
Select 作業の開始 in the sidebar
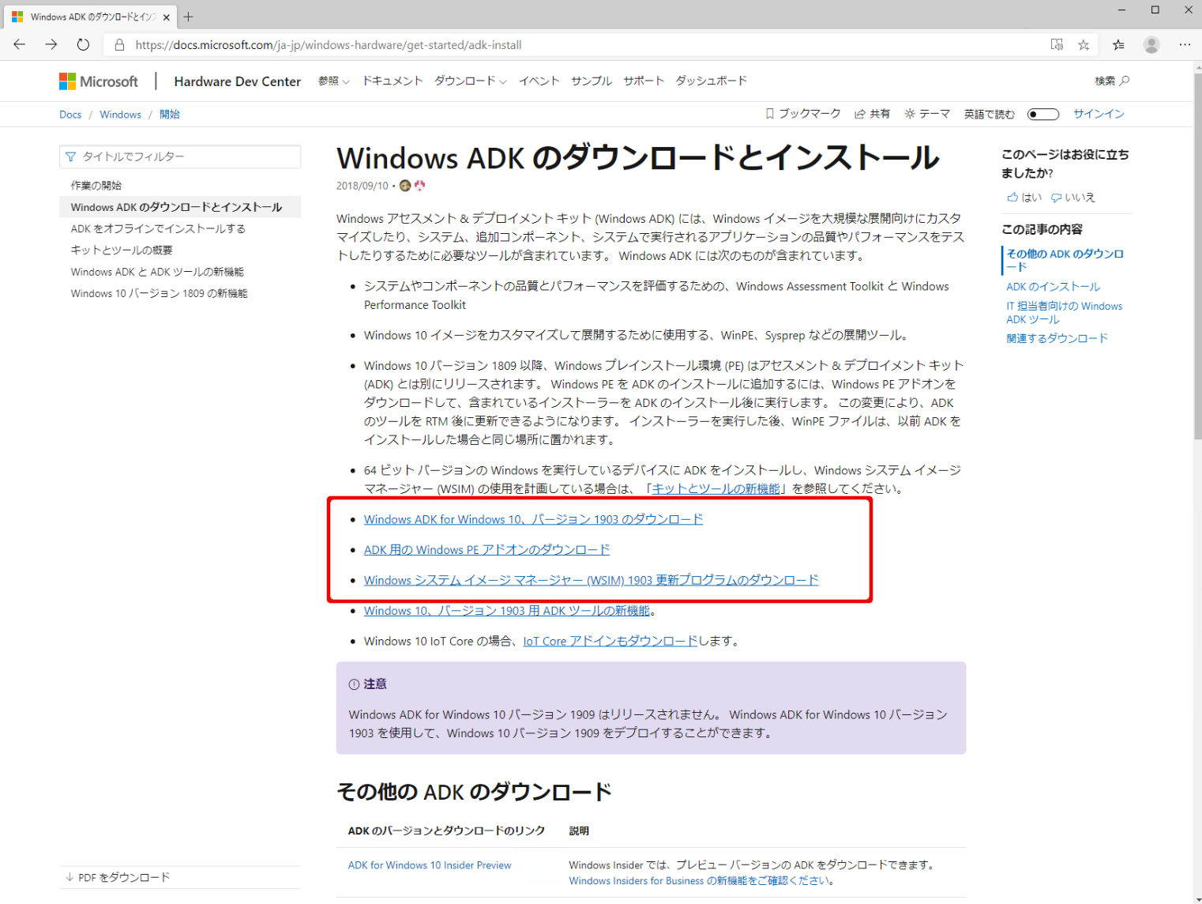point(96,186)
